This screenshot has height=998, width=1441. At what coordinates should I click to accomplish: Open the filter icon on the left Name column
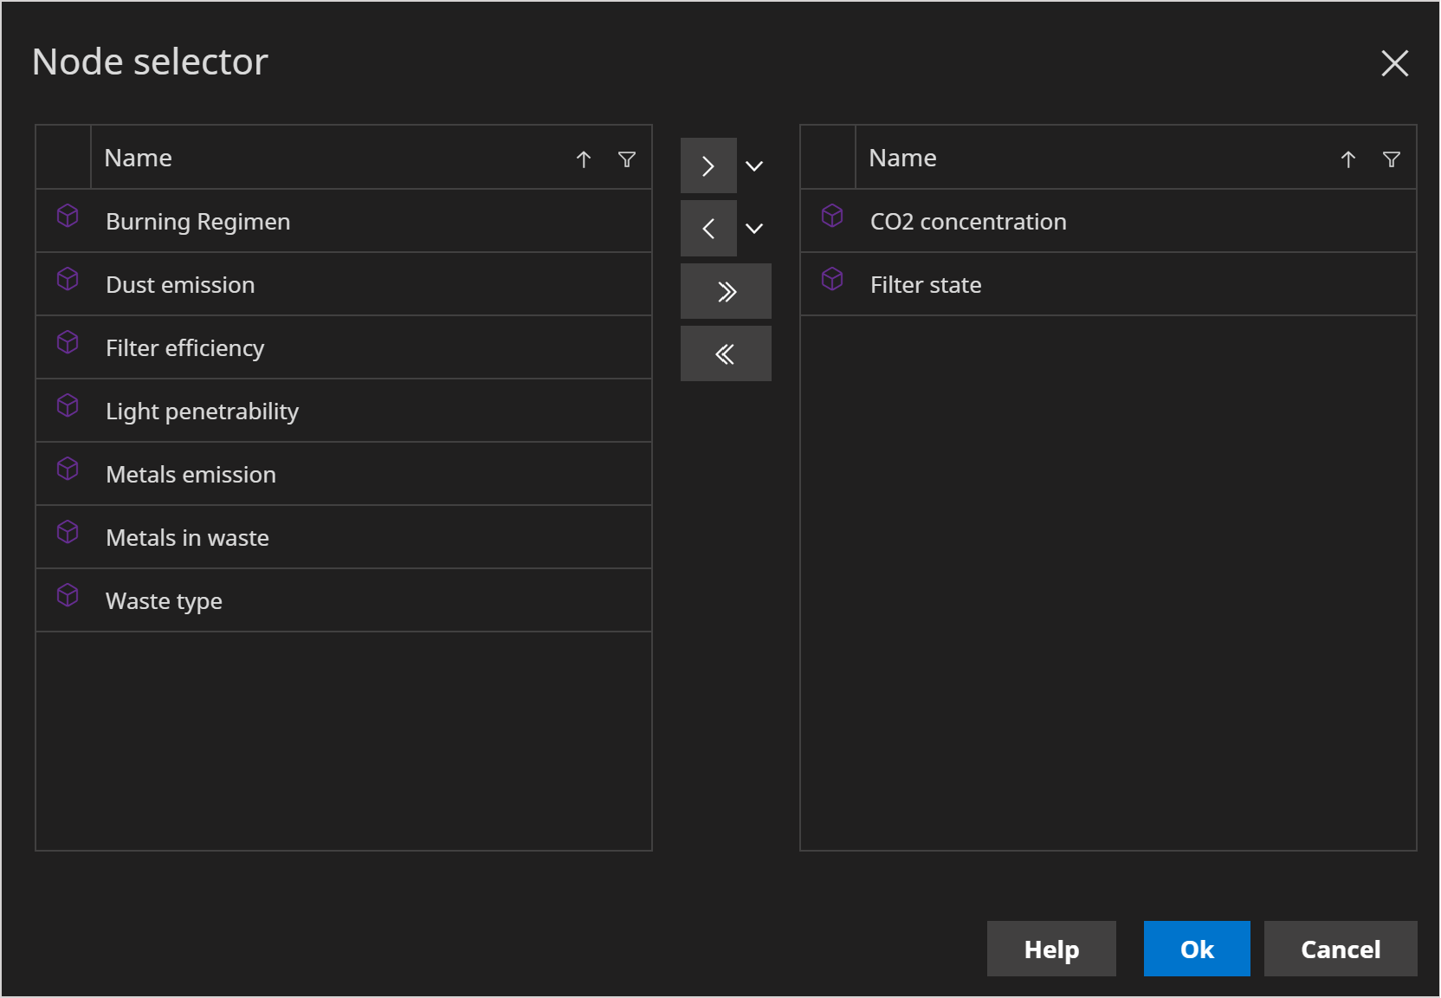pos(626,159)
